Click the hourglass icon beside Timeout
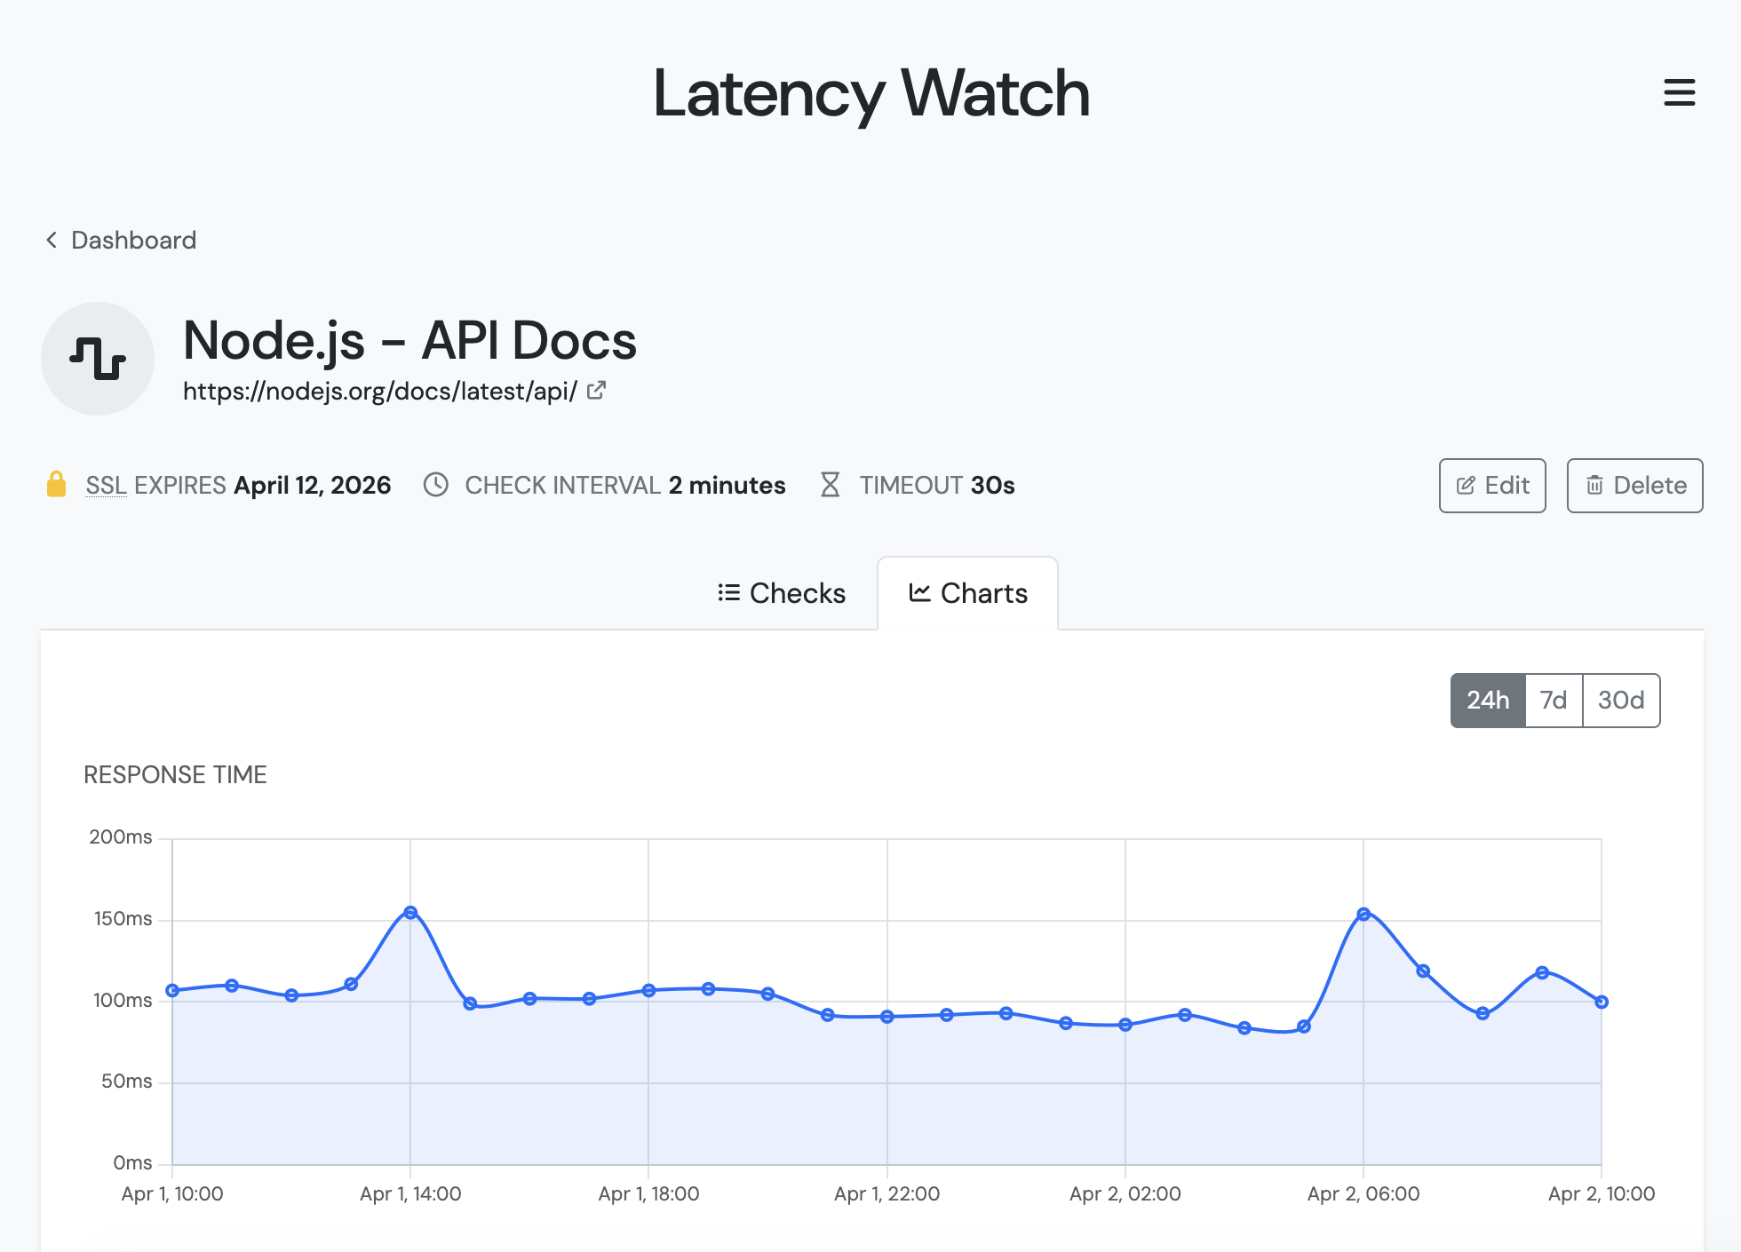1741x1252 pixels. tap(830, 485)
